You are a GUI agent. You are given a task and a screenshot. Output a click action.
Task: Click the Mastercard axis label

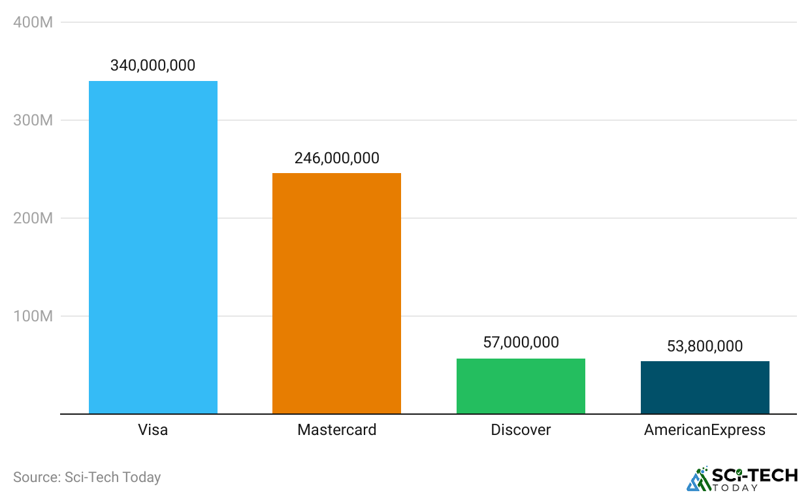[336, 430]
